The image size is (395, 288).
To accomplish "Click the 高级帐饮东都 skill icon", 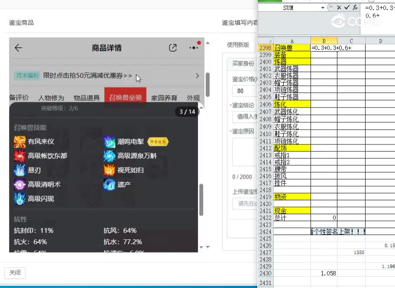I will (x=19, y=156).
